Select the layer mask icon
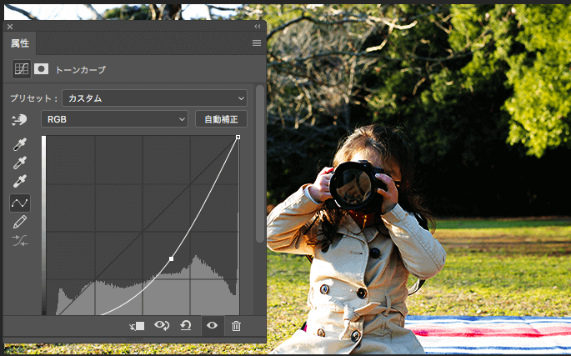This screenshot has height=356, width=571. [41, 70]
